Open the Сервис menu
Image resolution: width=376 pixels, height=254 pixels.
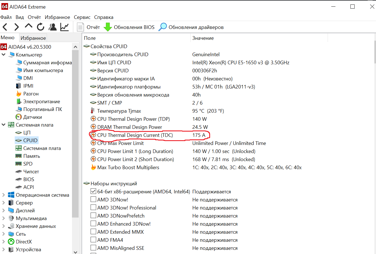click(x=82, y=17)
